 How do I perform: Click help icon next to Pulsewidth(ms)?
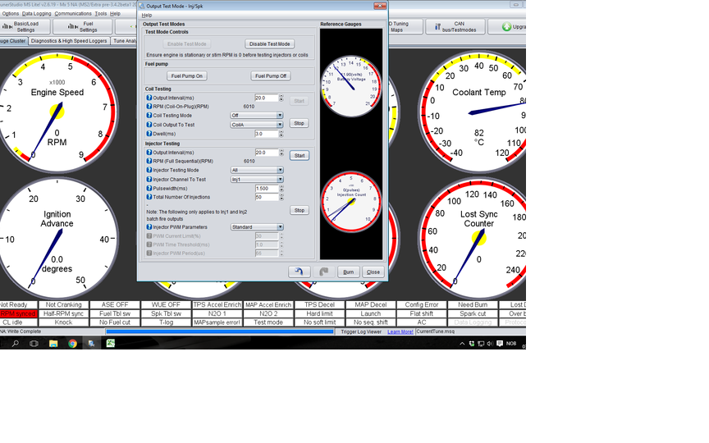(x=149, y=188)
